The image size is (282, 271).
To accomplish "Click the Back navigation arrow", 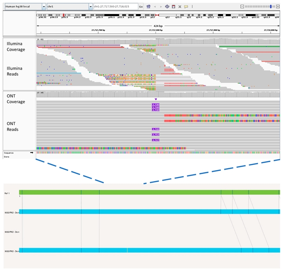I will [x=155, y=7].
